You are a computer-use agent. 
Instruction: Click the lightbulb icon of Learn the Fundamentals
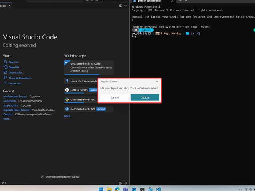click(67, 81)
